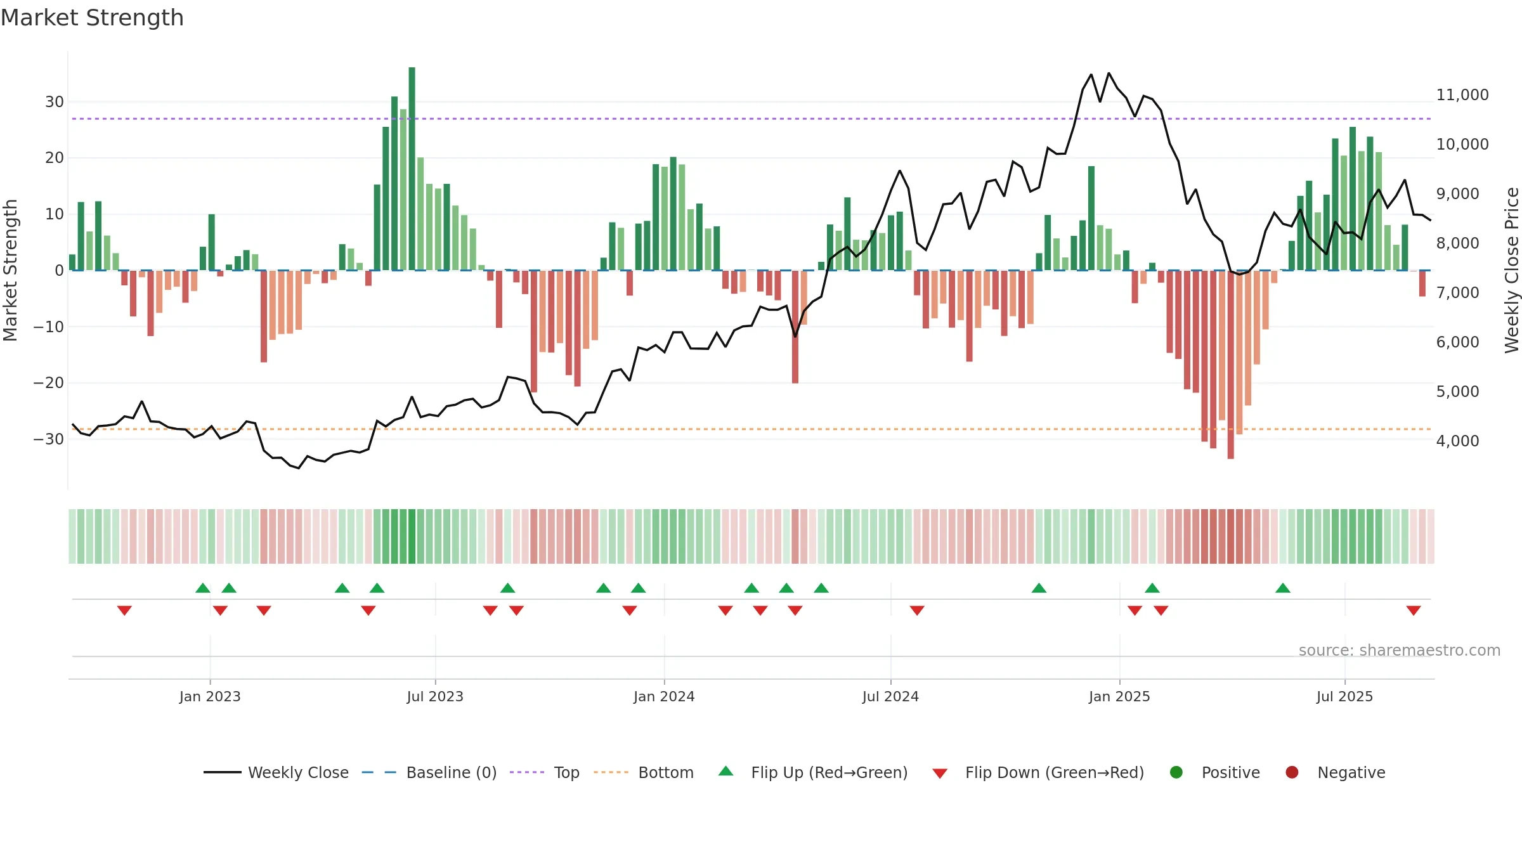Toggle Flip Up (Red→Green) legend entry
Screen dimensions: 1522x856
pyautogui.click(x=813, y=772)
